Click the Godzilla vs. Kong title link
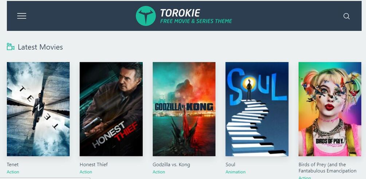 coord(171,164)
